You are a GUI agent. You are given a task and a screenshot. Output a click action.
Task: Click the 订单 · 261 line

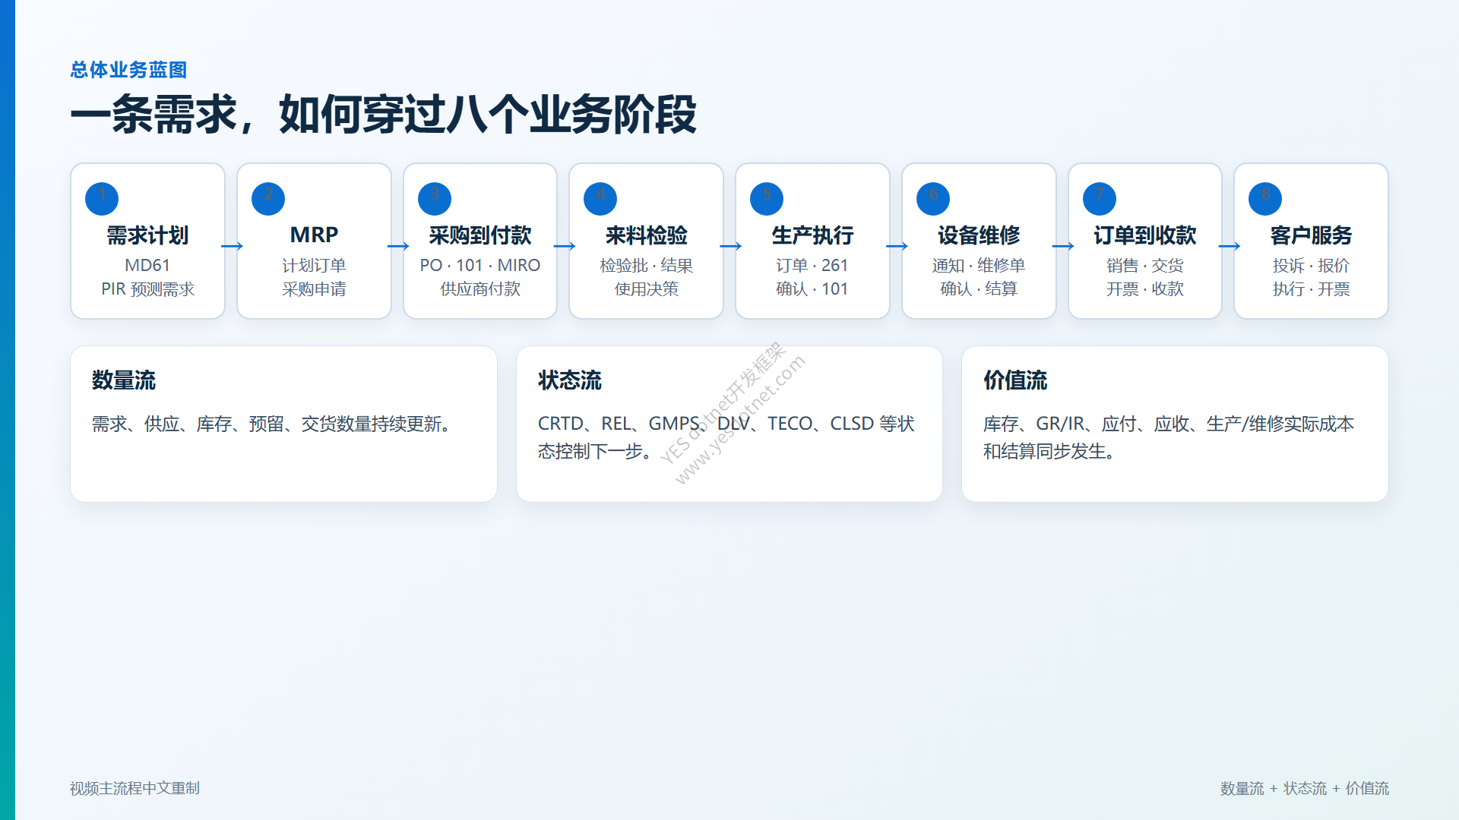click(812, 265)
